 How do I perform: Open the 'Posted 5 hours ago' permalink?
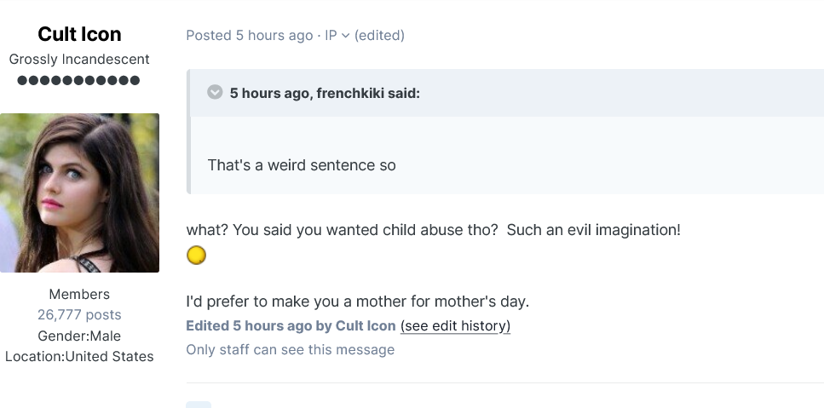tap(249, 35)
